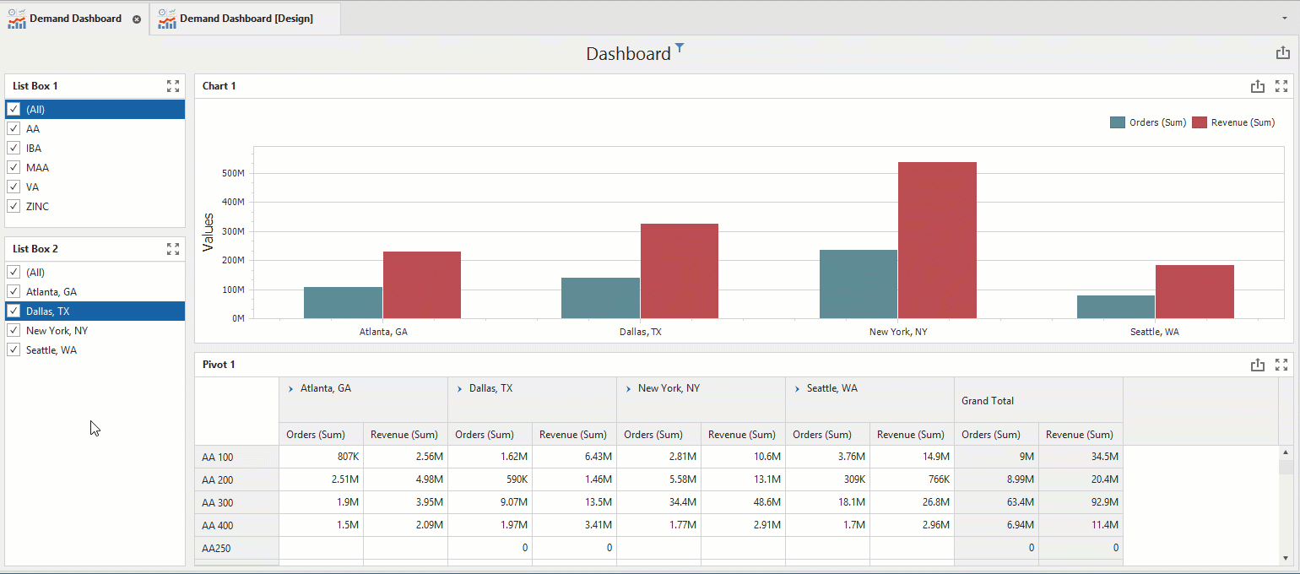Click the filter funnel beside Dashboard title

tap(680, 49)
